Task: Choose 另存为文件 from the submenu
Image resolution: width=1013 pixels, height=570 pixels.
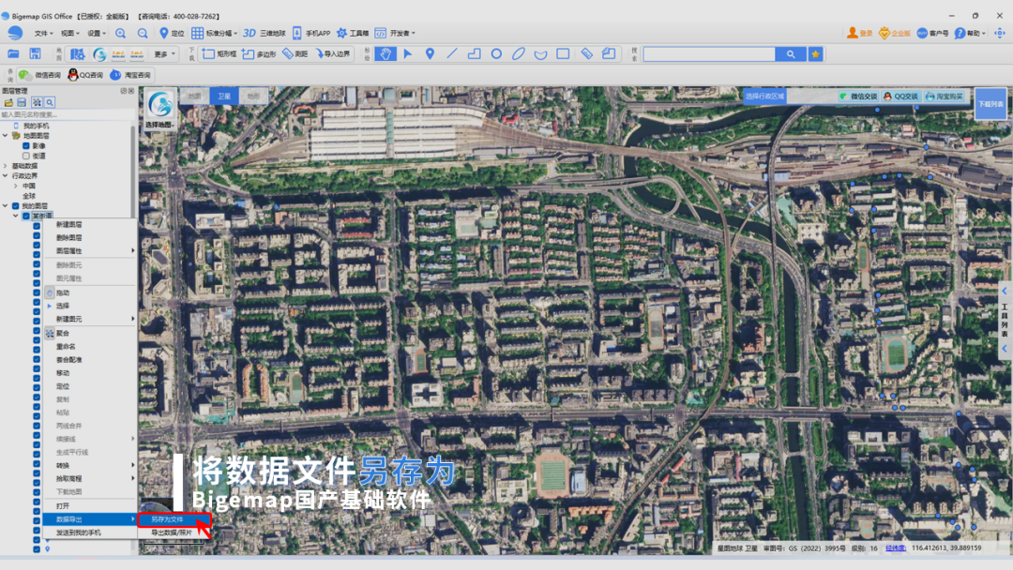Action: coord(167,519)
